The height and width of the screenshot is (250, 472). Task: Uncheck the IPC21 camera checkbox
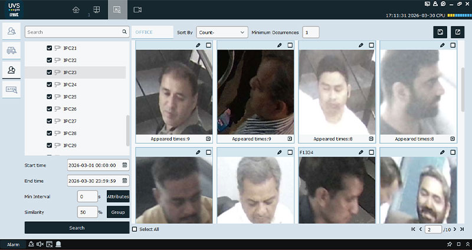point(50,48)
